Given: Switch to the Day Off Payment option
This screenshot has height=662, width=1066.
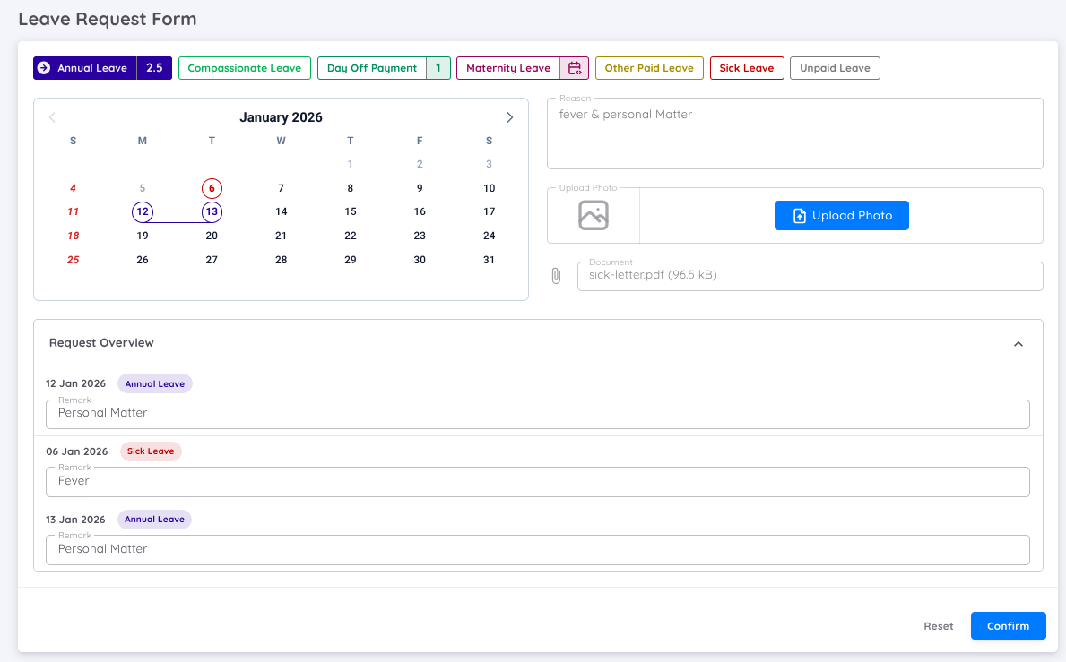Looking at the screenshot, I should [x=372, y=67].
